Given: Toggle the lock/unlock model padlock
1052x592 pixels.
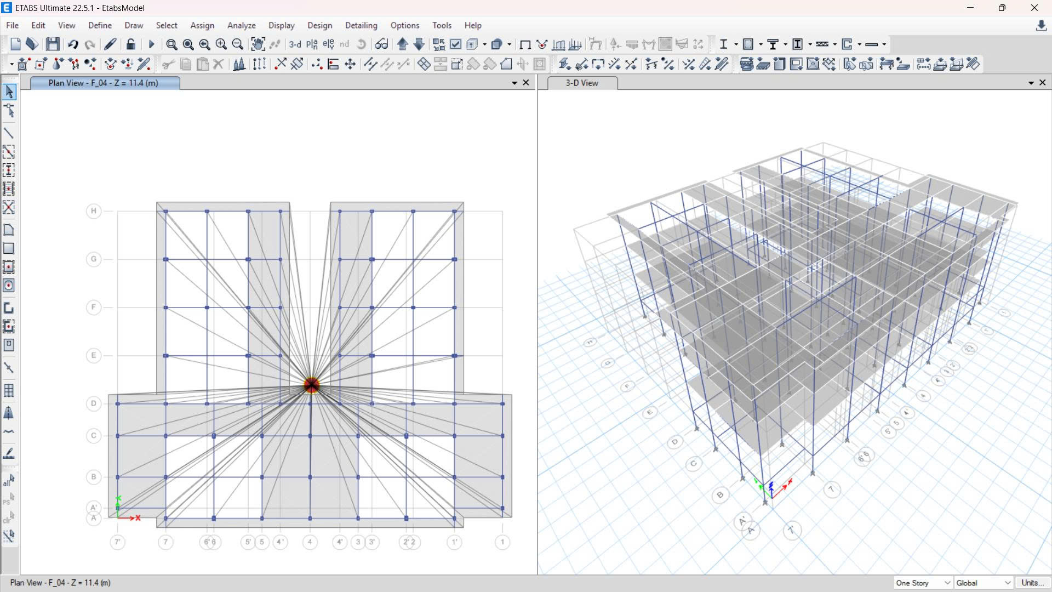Looking at the screenshot, I should tap(130, 44).
